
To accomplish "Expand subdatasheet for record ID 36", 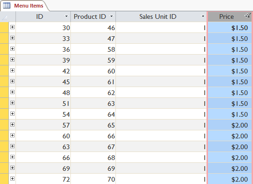I will click(12, 49).
